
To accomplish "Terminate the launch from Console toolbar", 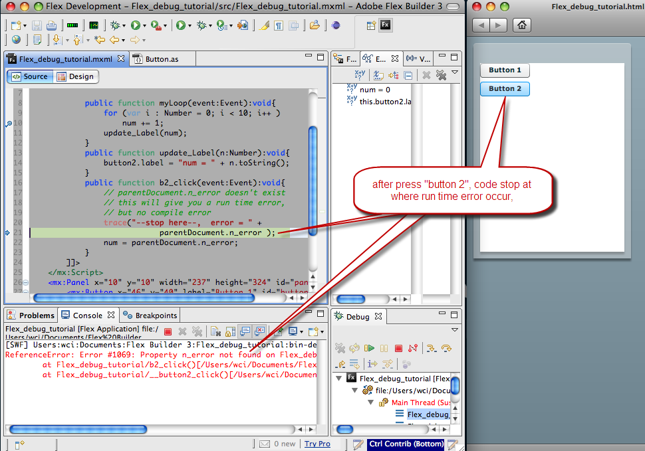I will [168, 331].
